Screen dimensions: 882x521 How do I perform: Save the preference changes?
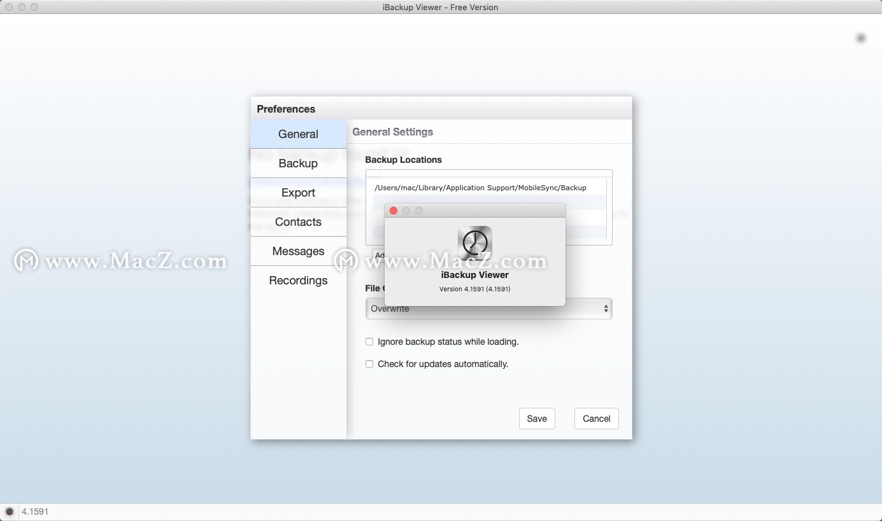point(537,419)
